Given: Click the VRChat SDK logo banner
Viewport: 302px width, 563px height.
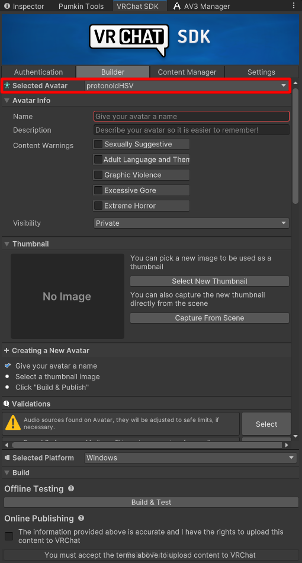Looking at the screenshot, I should pyautogui.click(x=150, y=39).
